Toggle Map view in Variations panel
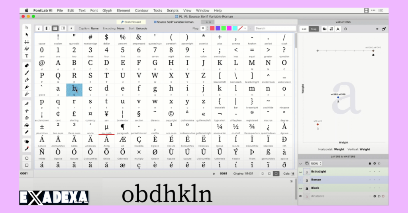 click(314, 29)
